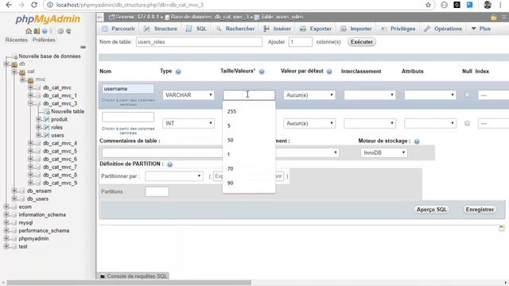Screen dimensions: 509x286
Task: Reload the browser page
Action: (34, 5)
